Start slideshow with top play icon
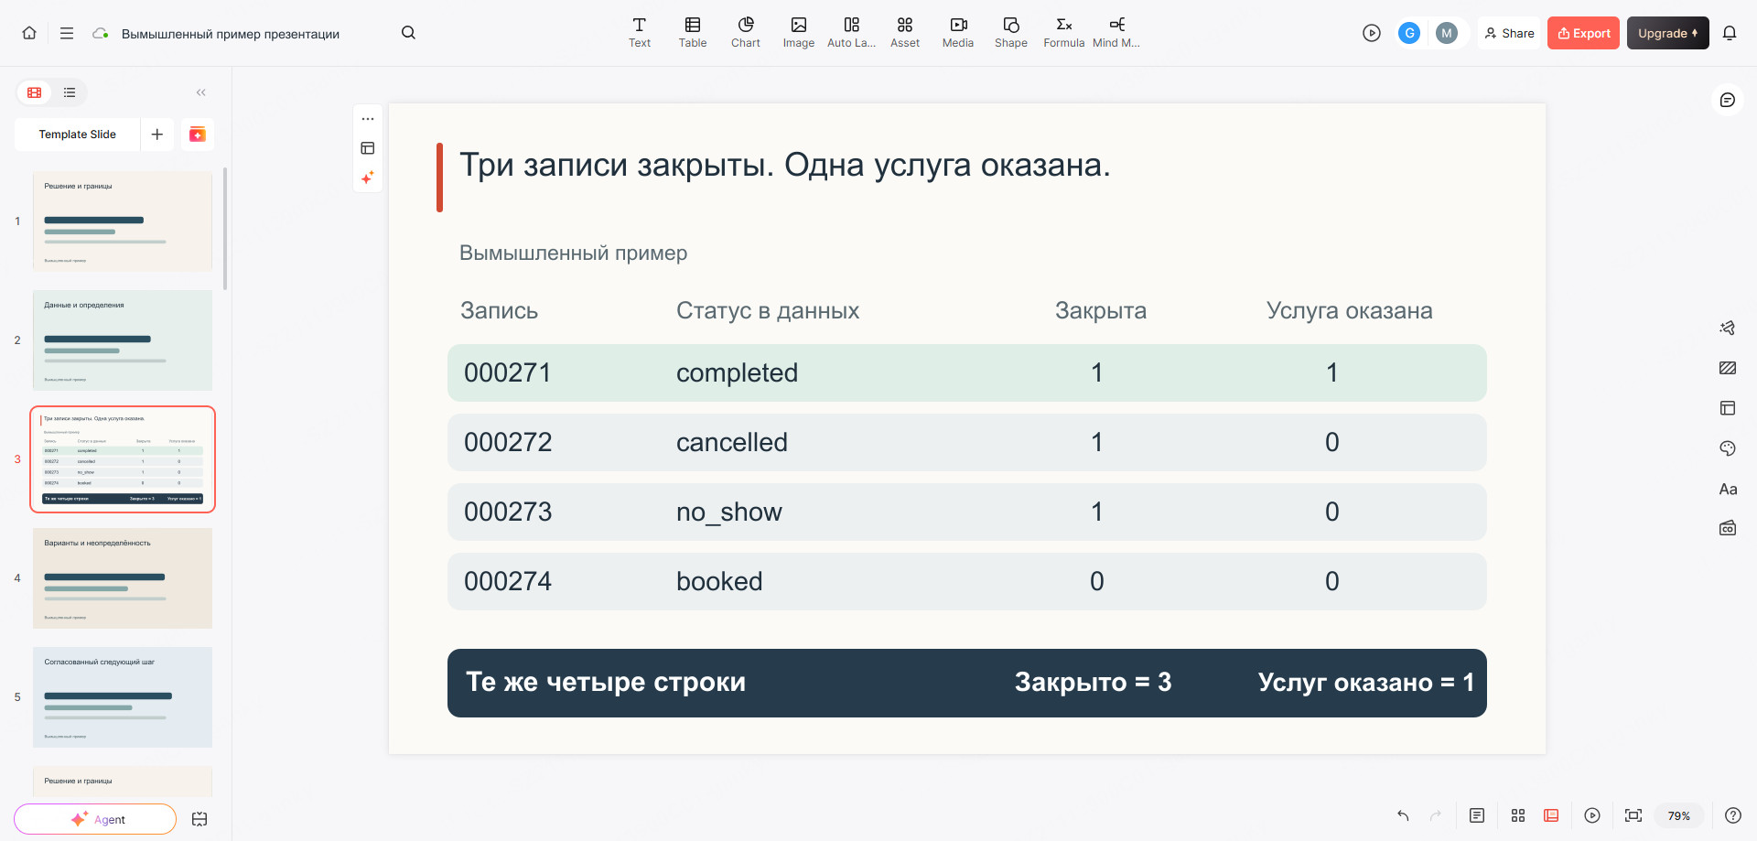 tap(1371, 33)
